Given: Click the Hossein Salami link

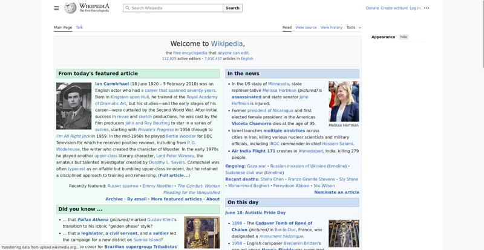Looking at the screenshot, I should (x=338, y=144).
